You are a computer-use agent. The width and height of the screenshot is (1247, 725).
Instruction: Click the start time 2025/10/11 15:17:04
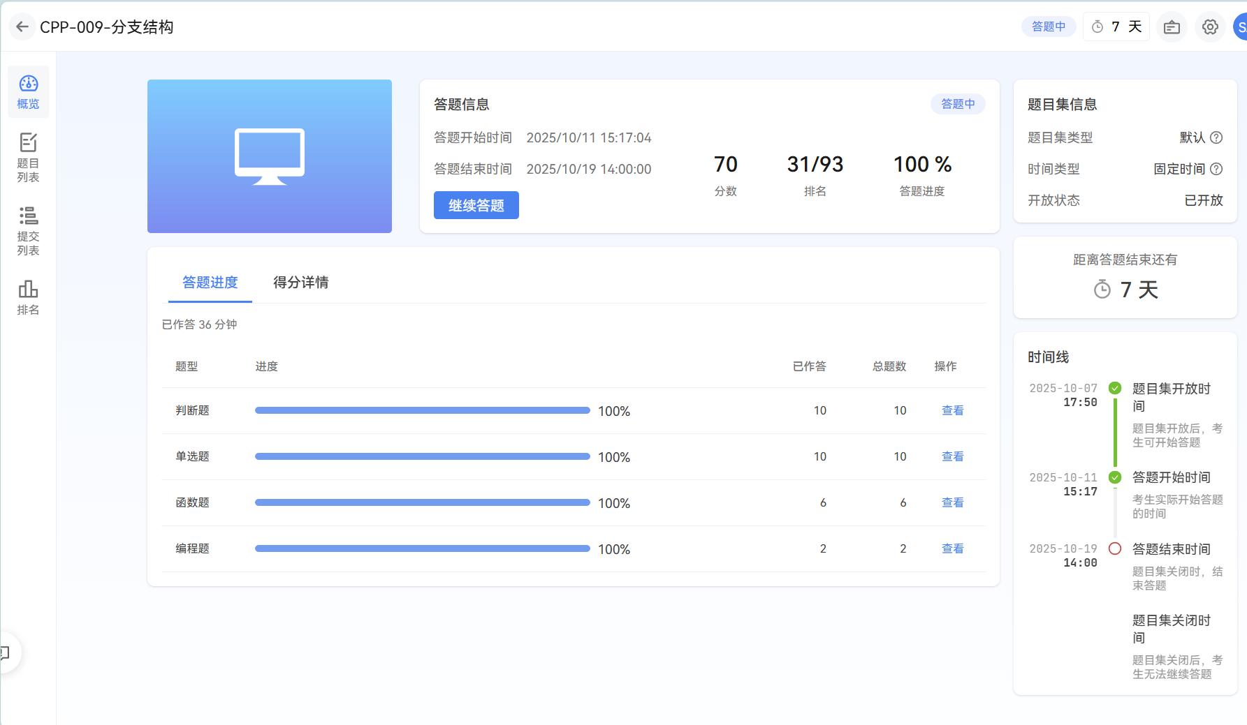click(589, 137)
